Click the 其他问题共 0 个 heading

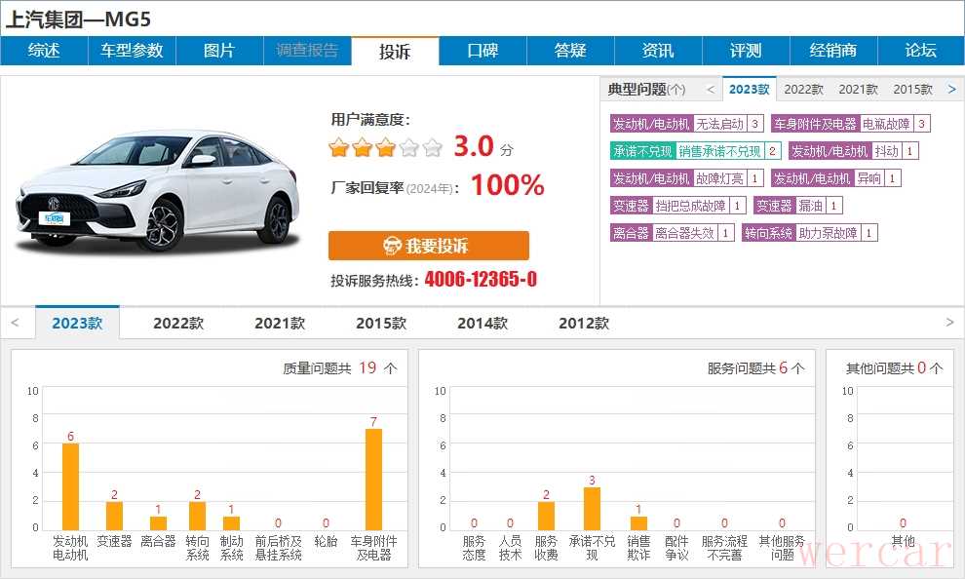(894, 367)
